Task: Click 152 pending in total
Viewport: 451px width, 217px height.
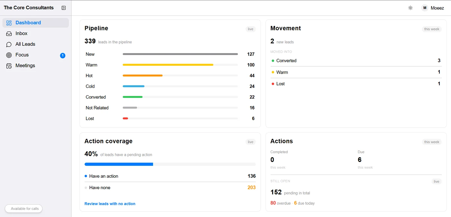Action: [x=290, y=193]
